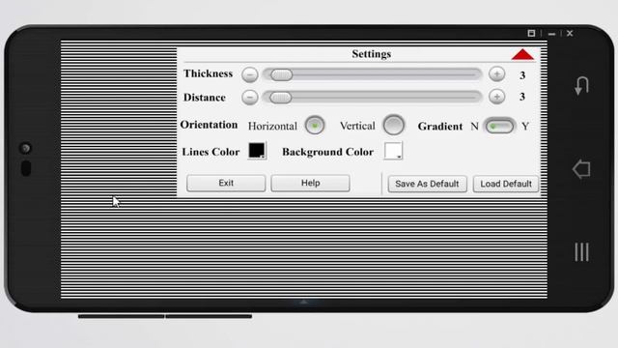Open the Background Color white swatch
The width and height of the screenshot is (618, 348).
(x=393, y=151)
